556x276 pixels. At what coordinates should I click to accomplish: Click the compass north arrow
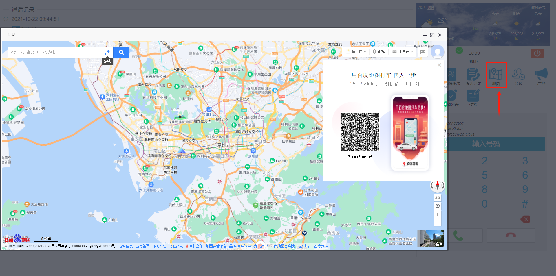click(x=438, y=185)
